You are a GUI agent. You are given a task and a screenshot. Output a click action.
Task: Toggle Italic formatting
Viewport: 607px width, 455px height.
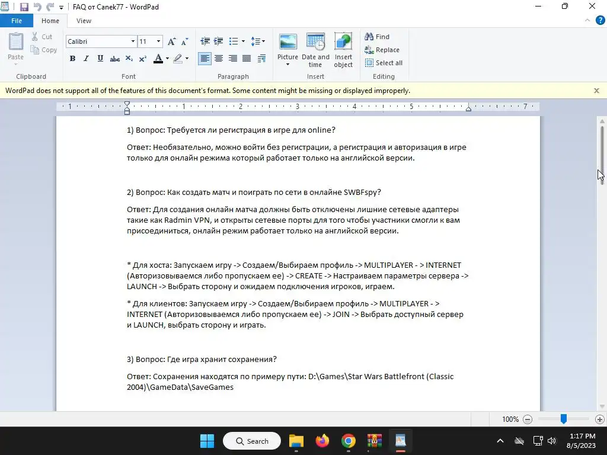[x=86, y=59]
